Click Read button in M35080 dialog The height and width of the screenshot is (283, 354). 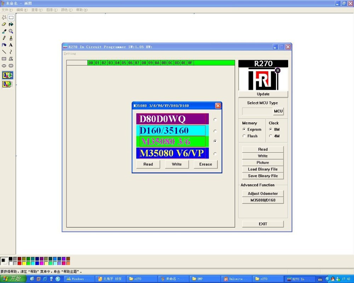[x=148, y=164]
